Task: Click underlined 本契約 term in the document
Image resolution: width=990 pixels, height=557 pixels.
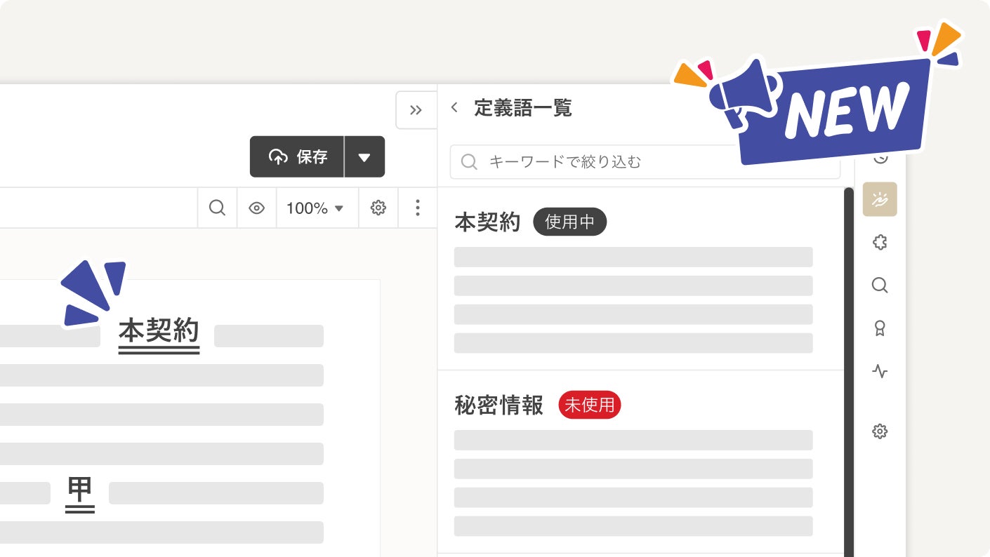Action: point(159,332)
